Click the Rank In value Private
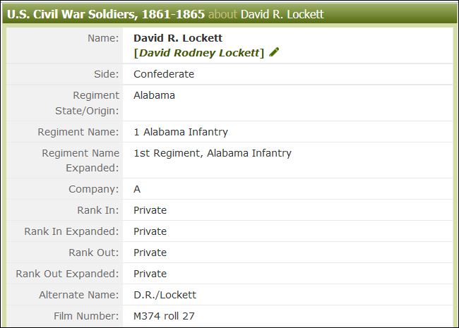The image size is (459, 328). tap(150, 210)
